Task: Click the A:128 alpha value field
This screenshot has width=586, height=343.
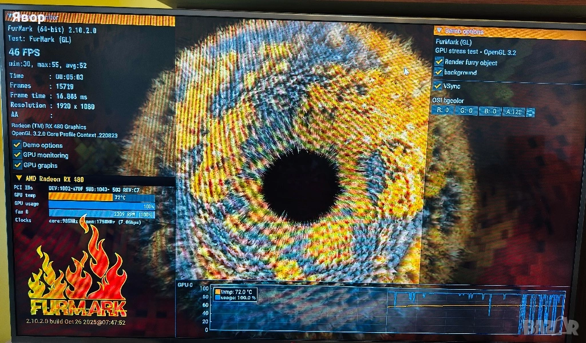Action: pos(513,112)
